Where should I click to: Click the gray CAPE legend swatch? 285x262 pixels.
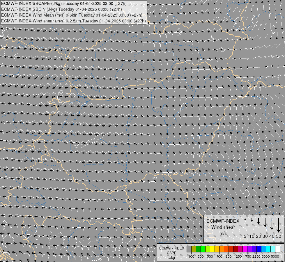(189, 249)
